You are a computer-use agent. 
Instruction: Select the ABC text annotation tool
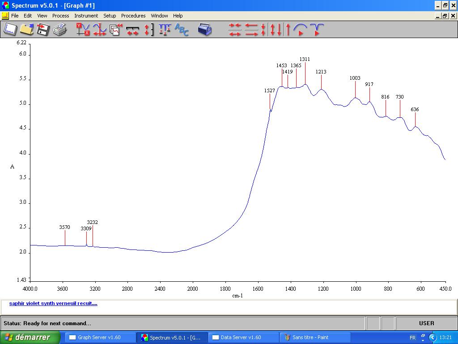182,30
